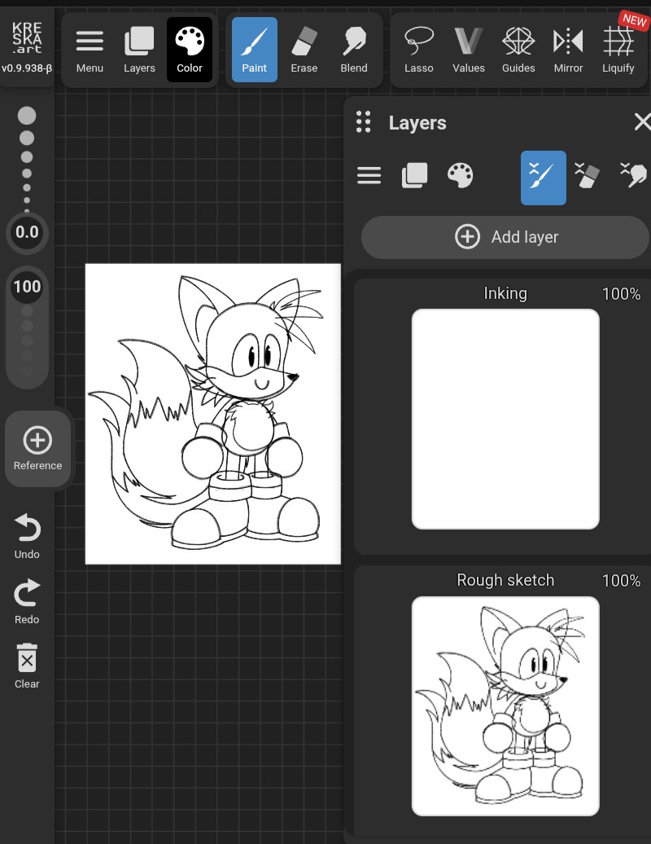
Task: Select the Rough sketch layer thumbnail
Action: [x=505, y=706]
